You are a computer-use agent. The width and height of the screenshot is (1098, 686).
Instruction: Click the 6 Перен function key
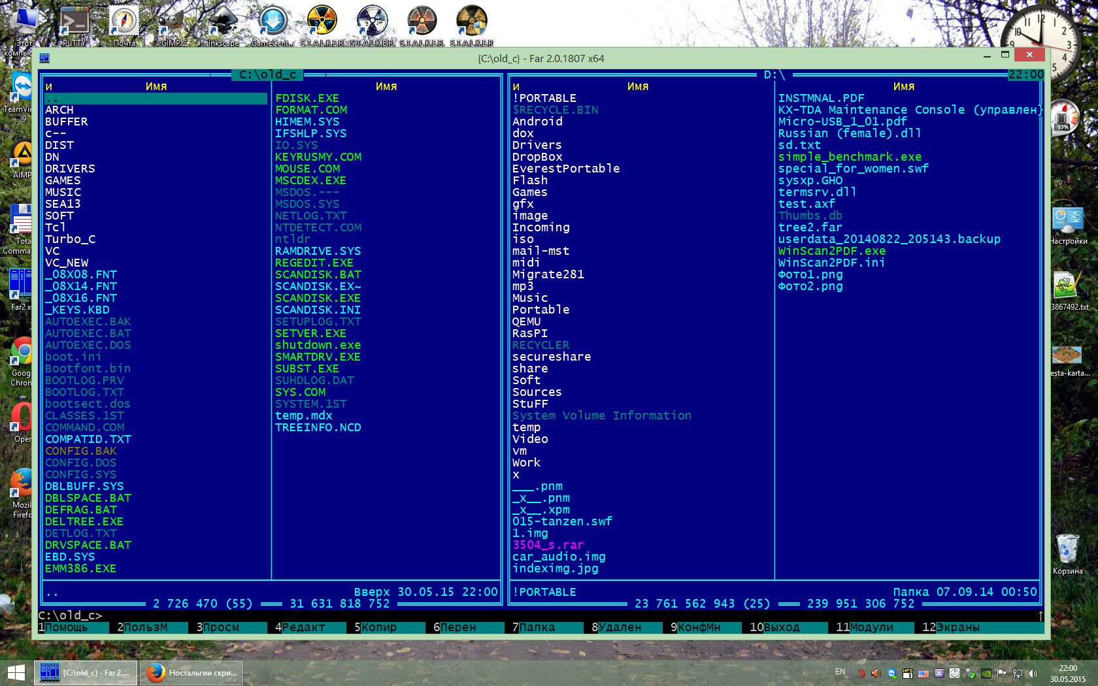(x=469, y=627)
